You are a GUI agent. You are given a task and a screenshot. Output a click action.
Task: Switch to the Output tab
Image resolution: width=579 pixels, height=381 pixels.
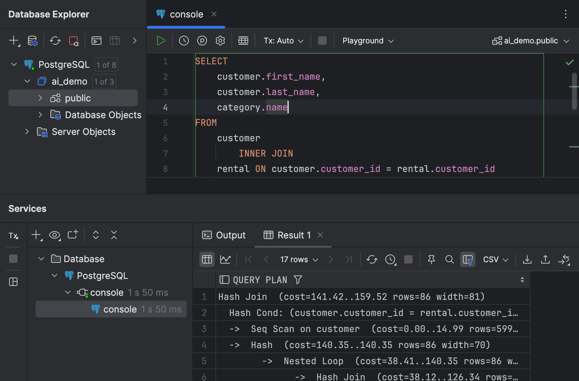pyautogui.click(x=224, y=235)
